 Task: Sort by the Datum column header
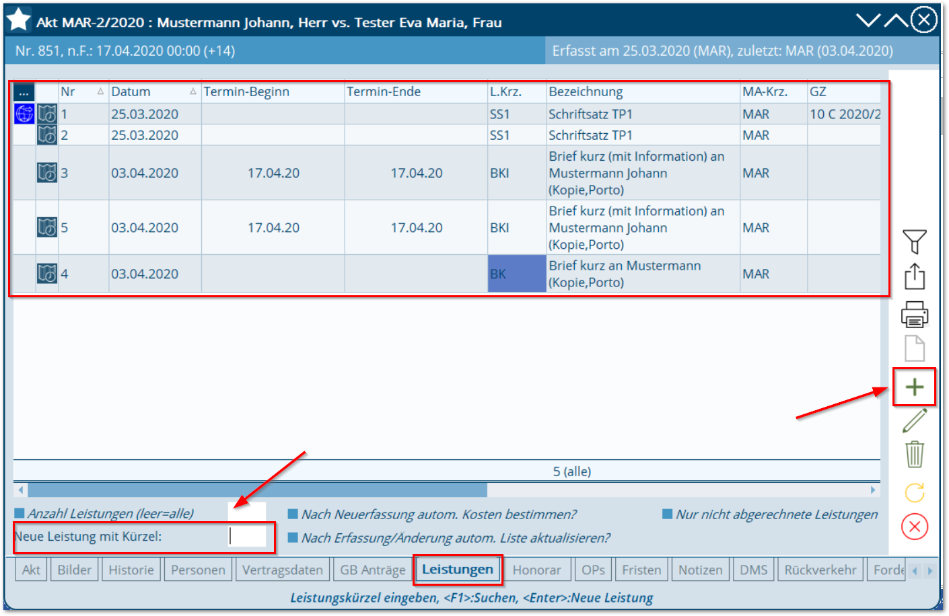(155, 92)
